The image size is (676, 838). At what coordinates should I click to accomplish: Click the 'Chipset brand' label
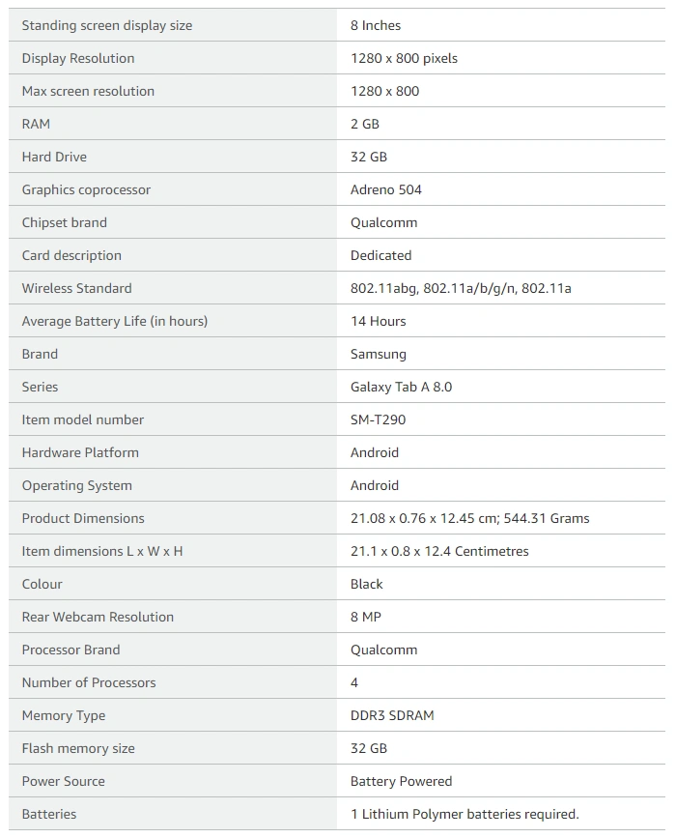coord(64,222)
